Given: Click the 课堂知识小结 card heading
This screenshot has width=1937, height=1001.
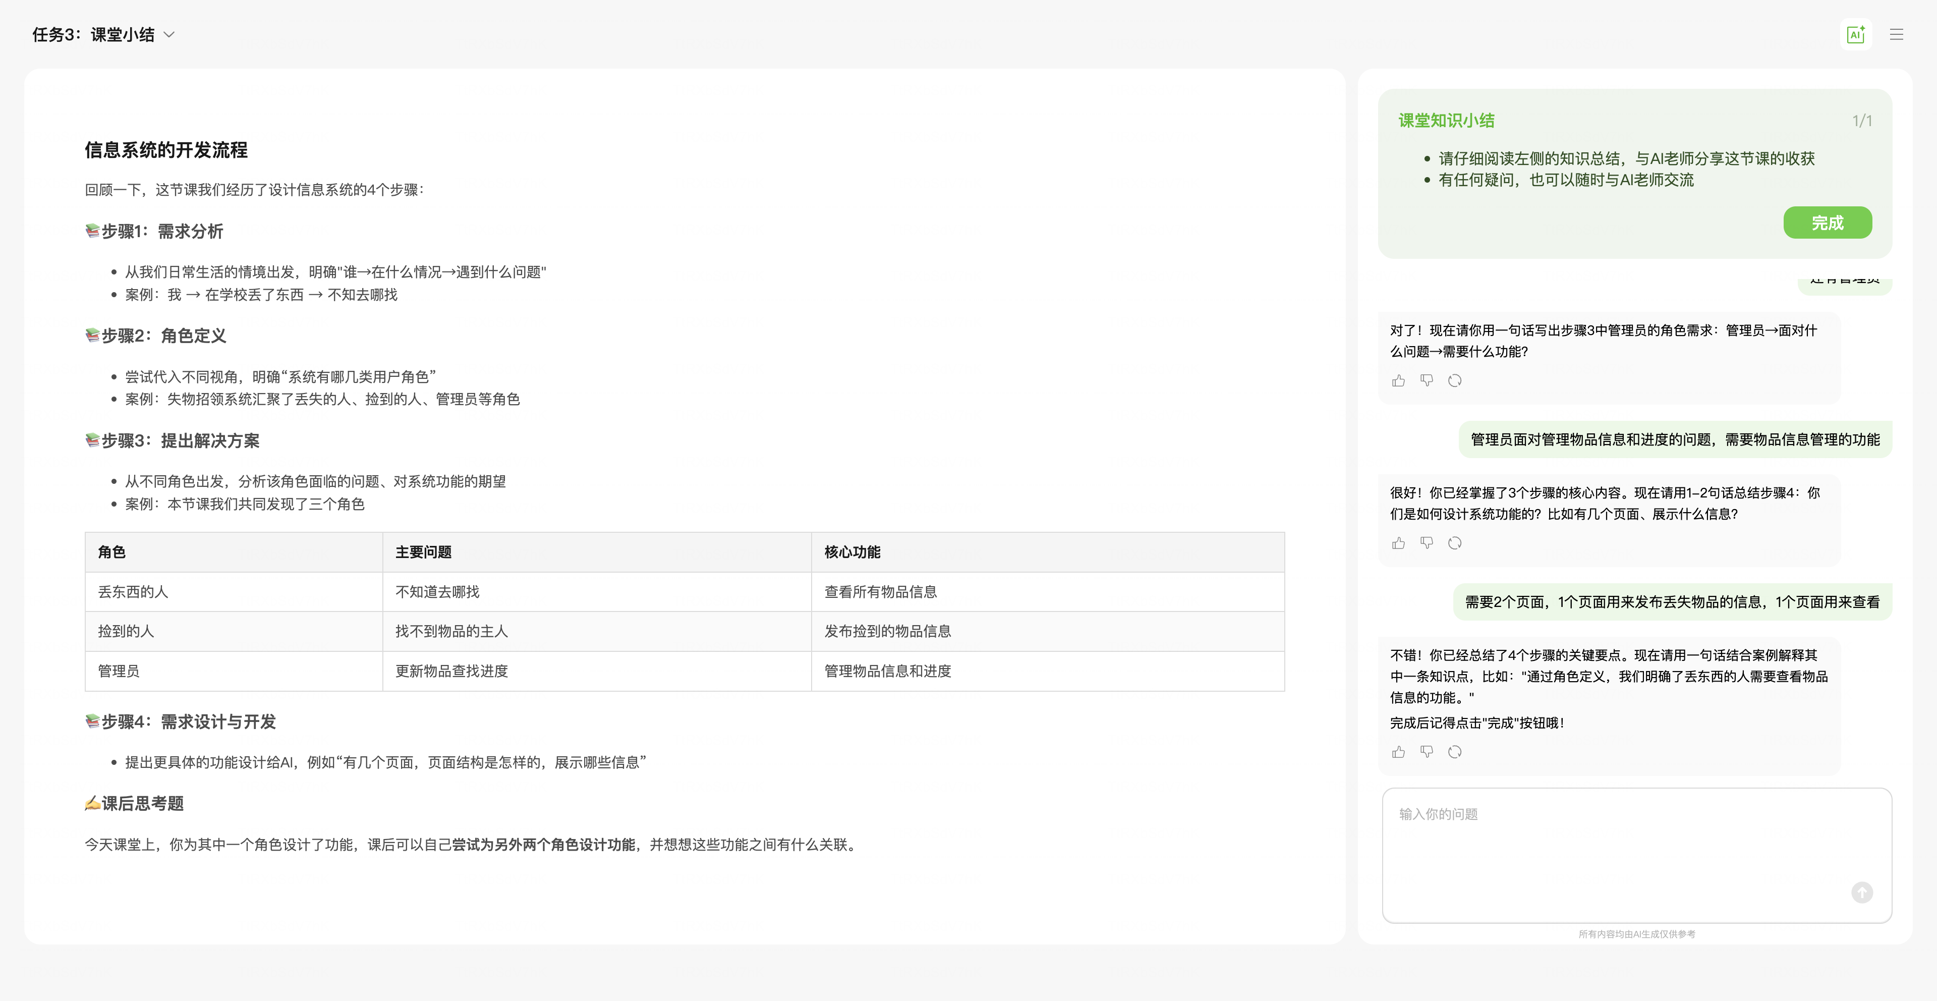Looking at the screenshot, I should pos(1446,120).
